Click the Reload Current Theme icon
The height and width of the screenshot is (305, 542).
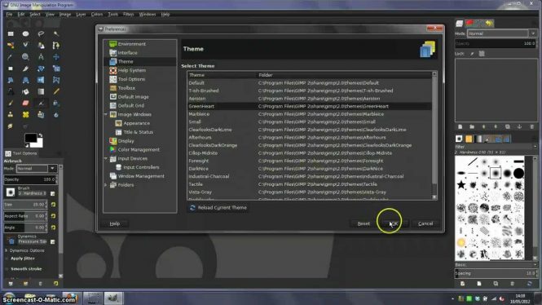click(x=192, y=208)
